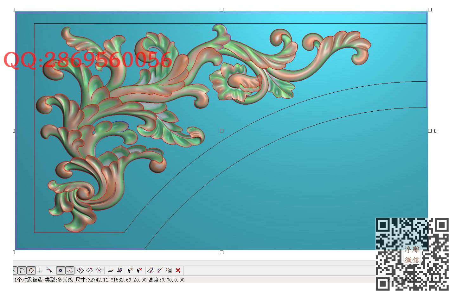Toggle the XYZ axis snap button

click(x=70, y=270)
